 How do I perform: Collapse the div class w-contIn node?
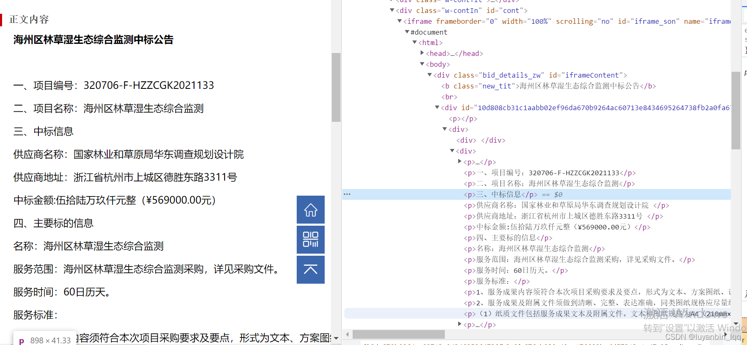(392, 10)
